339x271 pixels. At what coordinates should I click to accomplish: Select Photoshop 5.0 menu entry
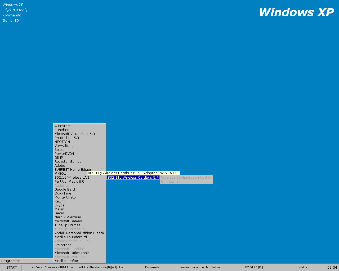coord(67,138)
